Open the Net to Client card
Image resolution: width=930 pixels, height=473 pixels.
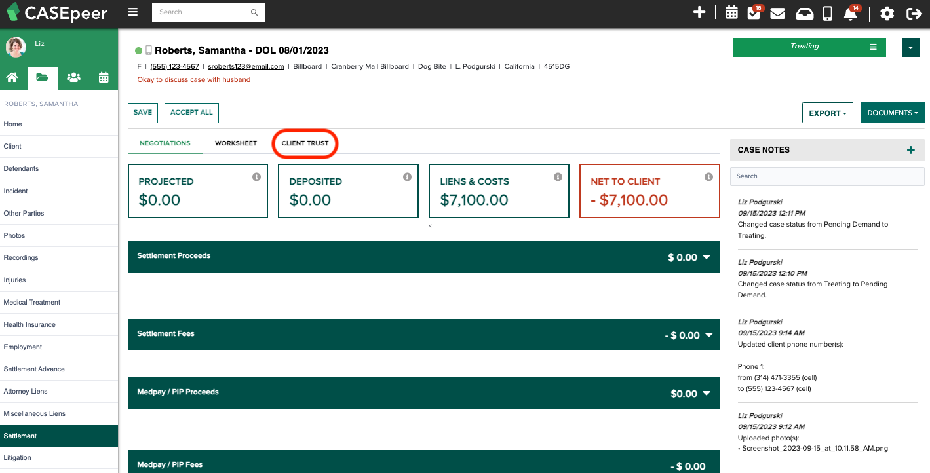649,191
